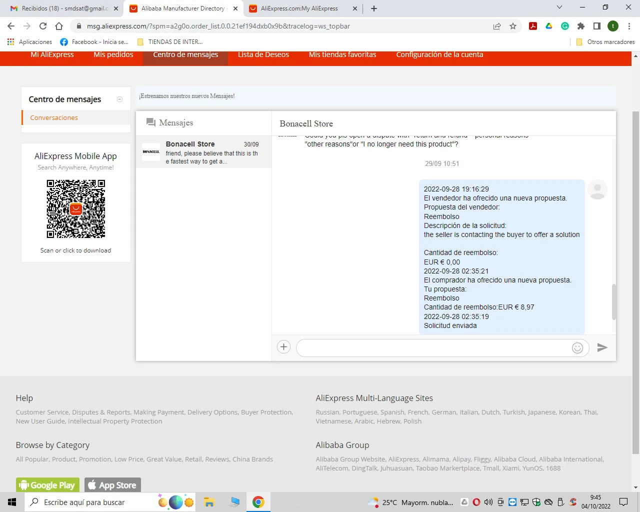
Task: Click the AliExpress app QR code
Action: [x=76, y=209]
